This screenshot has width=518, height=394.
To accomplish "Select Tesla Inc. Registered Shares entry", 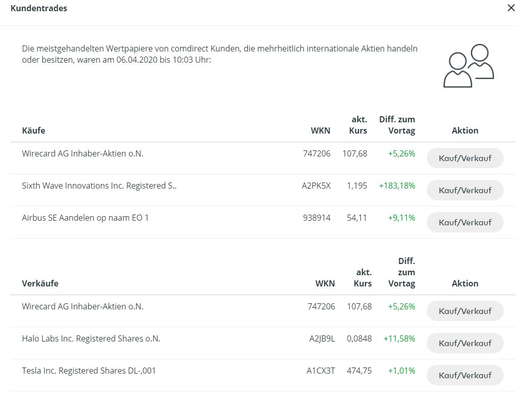I will coord(89,371).
